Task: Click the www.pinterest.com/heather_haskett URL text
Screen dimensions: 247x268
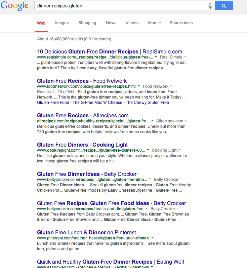Action: [93, 238]
